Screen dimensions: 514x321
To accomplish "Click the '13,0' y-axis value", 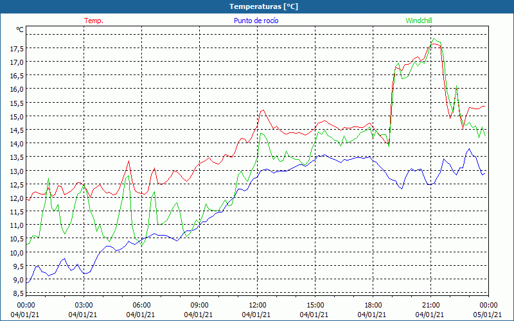I will coord(17,171).
